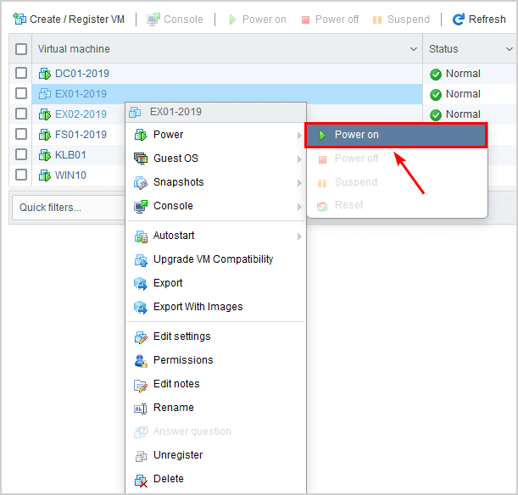Select Snapshots in context menu
Screen dimensions: 518x495
(x=215, y=182)
